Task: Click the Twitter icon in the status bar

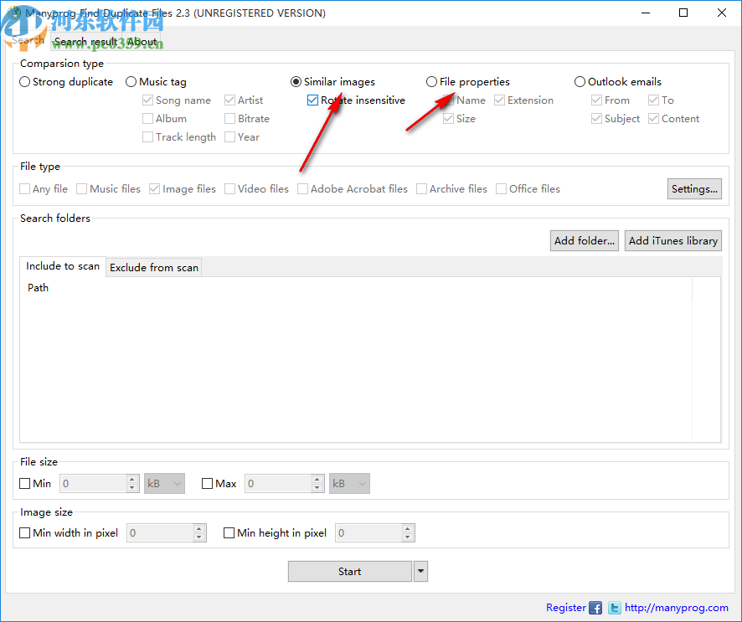Action: click(615, 608)
